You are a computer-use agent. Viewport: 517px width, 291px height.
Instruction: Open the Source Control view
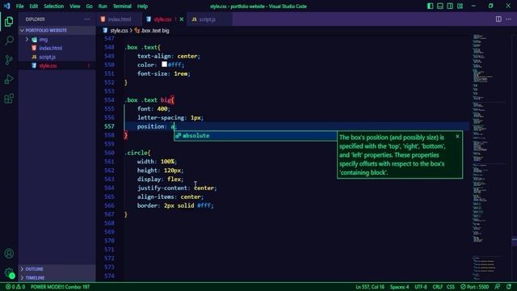point(9,60)
